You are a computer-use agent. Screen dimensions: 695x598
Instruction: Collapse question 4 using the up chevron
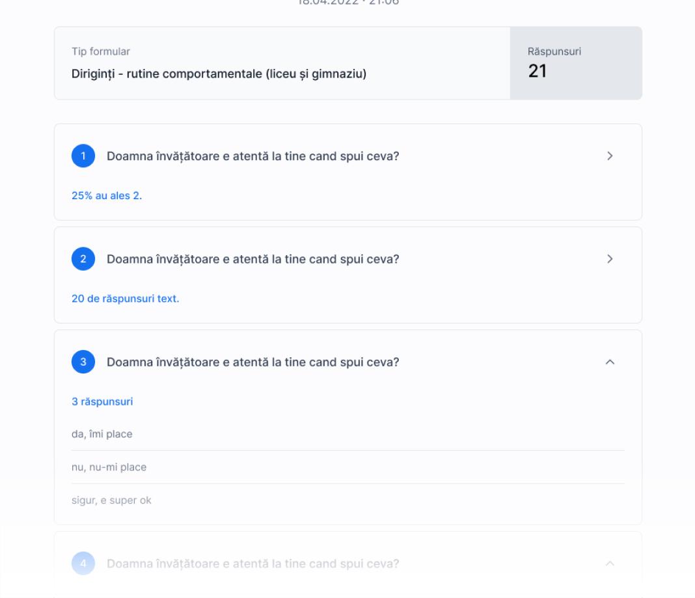click(x=610, y=564)
